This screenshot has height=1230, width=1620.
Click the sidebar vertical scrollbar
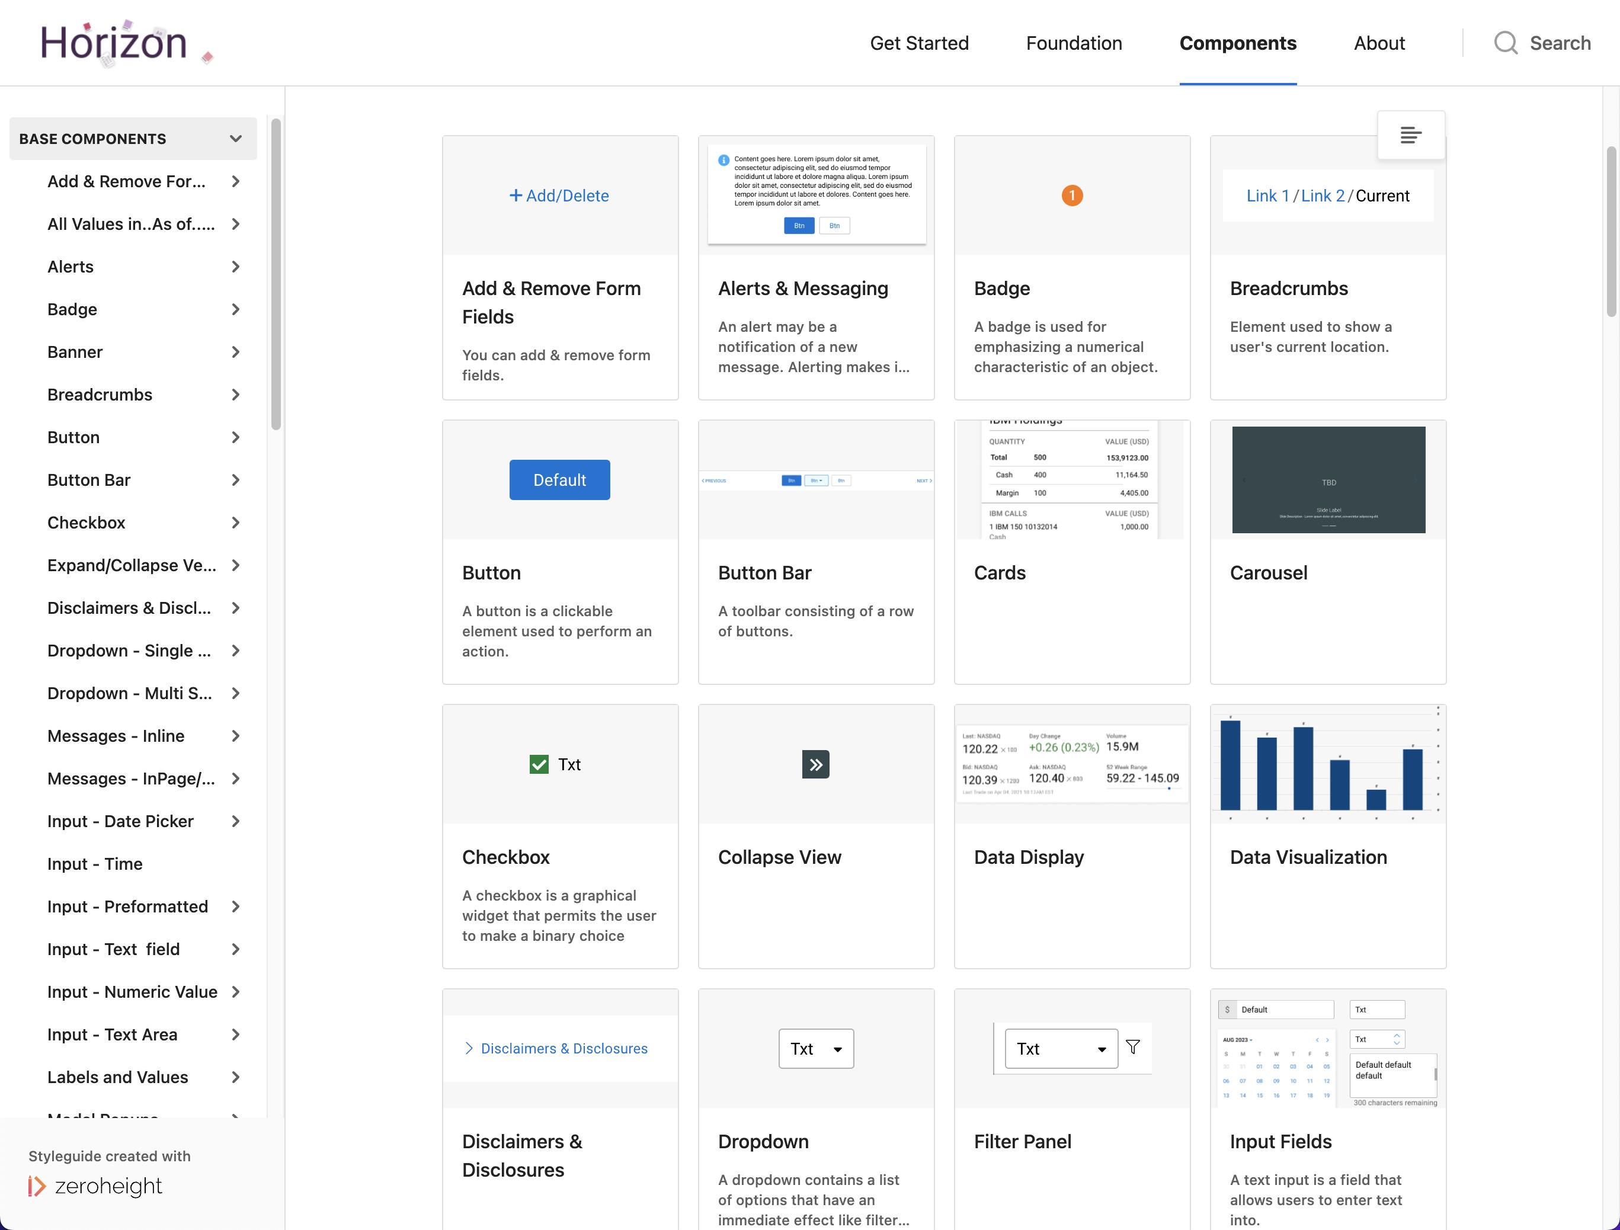point(276,274)
